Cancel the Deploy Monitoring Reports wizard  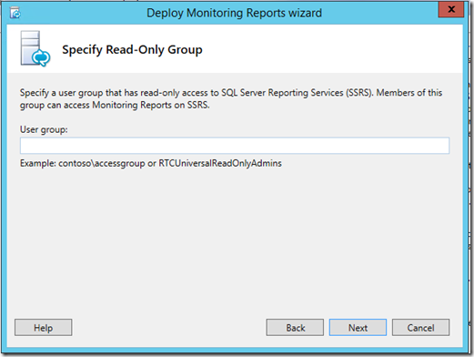420,327
